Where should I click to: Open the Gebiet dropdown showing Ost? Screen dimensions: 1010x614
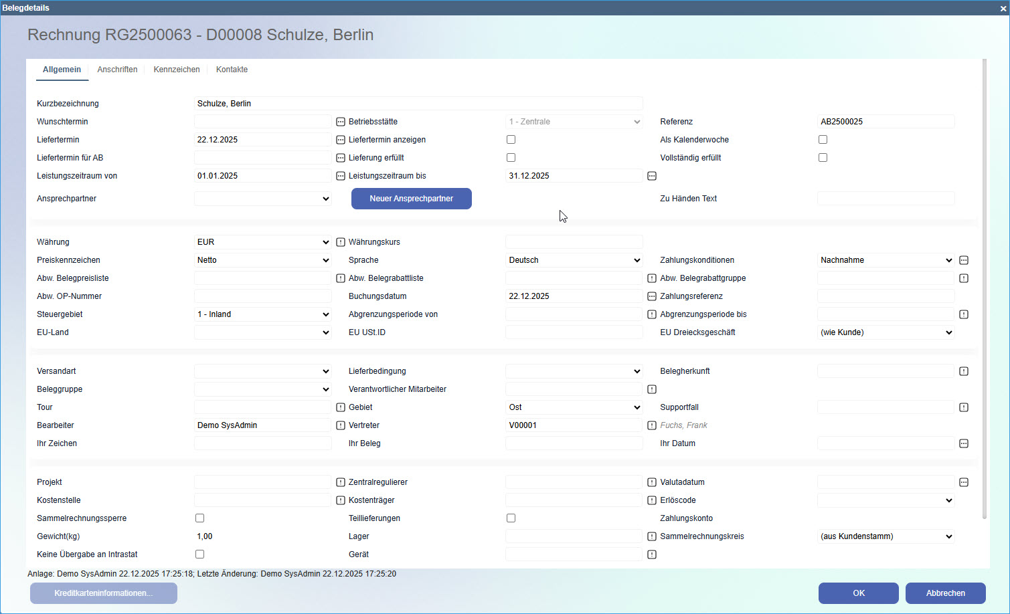coord(574,407)
